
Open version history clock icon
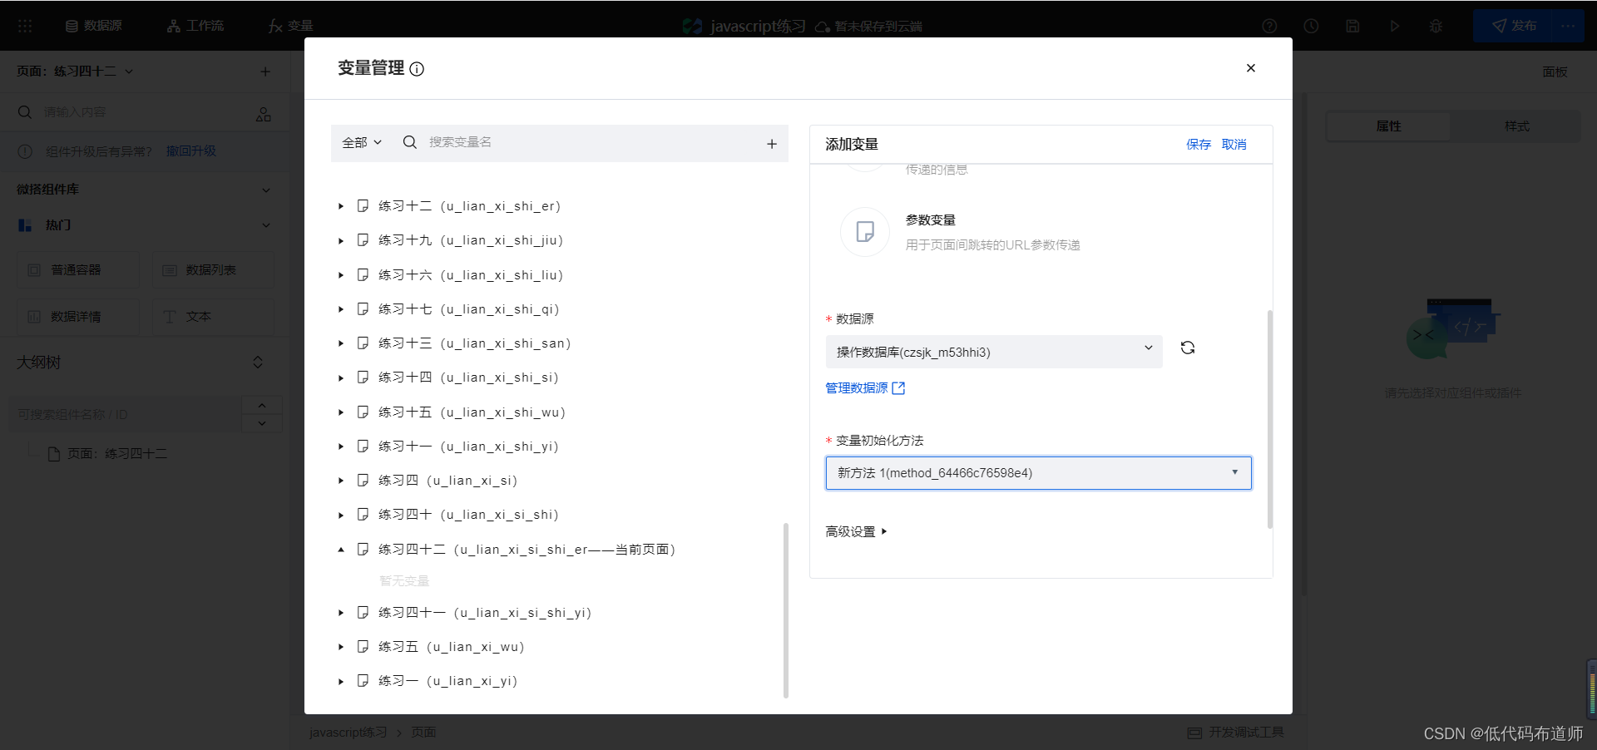(x=1311, y=26)
